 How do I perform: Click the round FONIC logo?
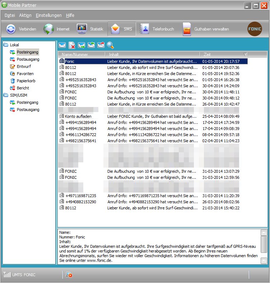(255, 29)
